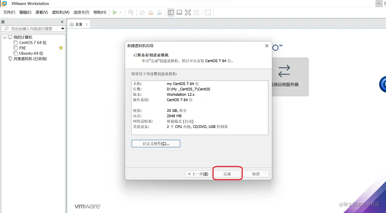Click the CentOS 7 64 位 icon in the tree
386x213 pixels.
[x=16, y=43]
